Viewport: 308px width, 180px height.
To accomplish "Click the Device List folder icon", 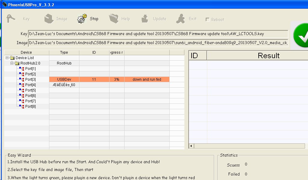I will [x=12, y=58].
